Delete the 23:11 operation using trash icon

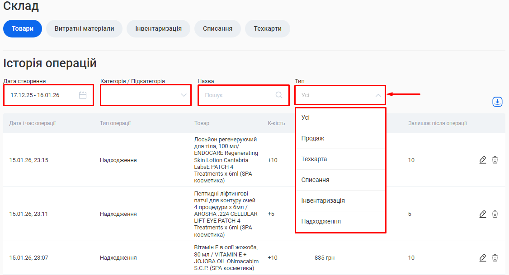click(x=495, y=214)
